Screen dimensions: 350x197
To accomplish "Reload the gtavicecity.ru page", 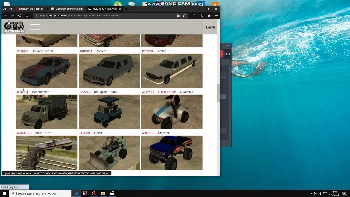I will click(20, 16).
